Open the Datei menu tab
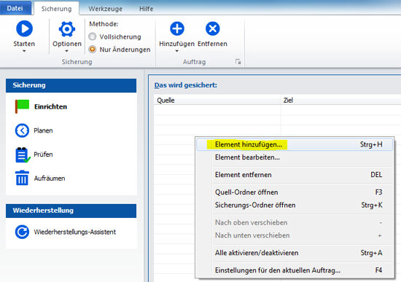 coord(15,8)
